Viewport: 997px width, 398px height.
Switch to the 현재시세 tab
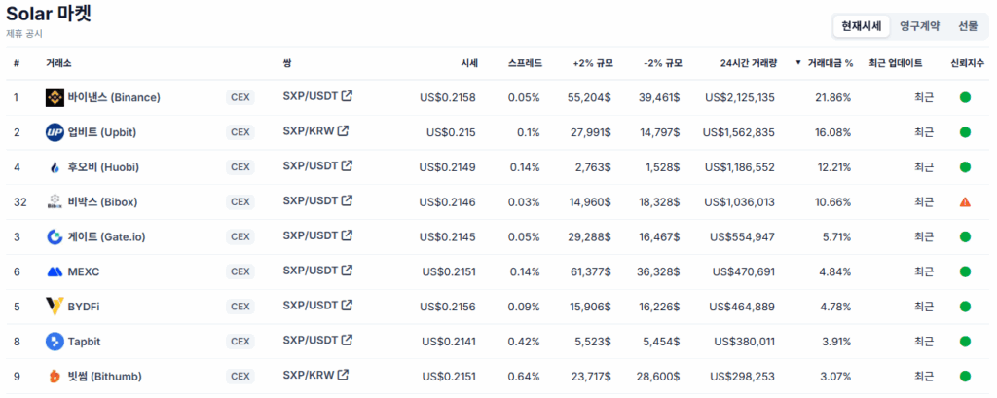(862, 26)
